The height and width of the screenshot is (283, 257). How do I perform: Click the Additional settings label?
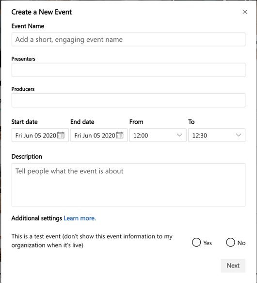pyautogui.click(x=37, y=218)
